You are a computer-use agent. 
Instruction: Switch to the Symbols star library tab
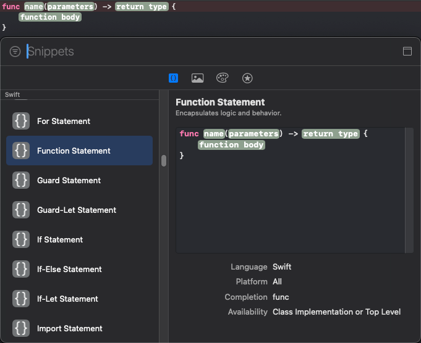(247, 78)
